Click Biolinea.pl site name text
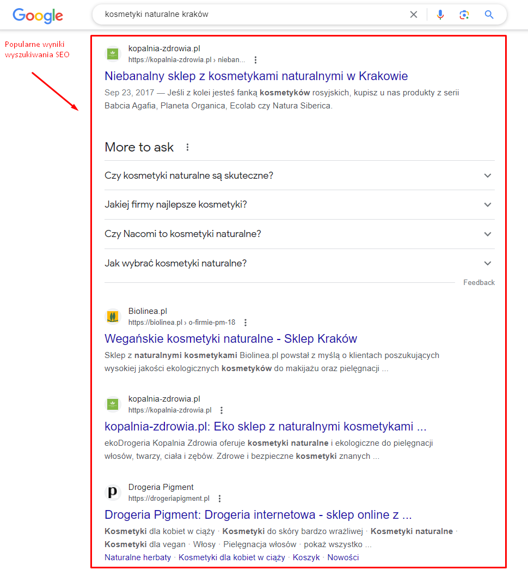Viewport: 528px width, 576px height. pos(148,311)
